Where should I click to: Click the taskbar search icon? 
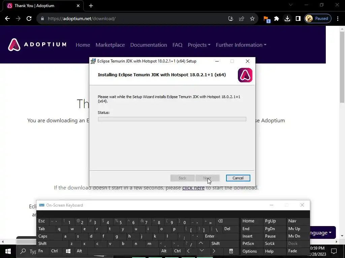[x=23, y=251]
